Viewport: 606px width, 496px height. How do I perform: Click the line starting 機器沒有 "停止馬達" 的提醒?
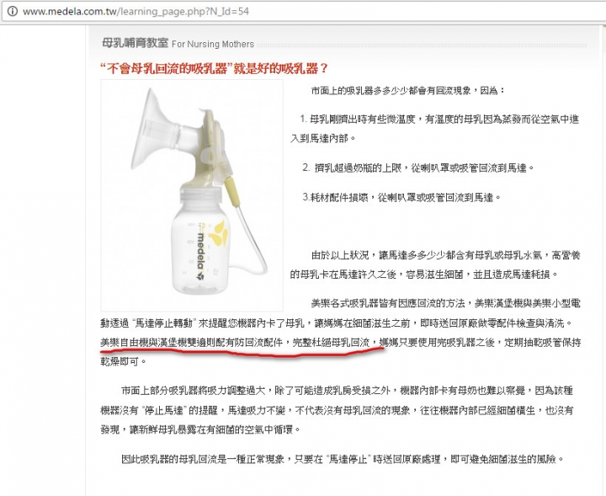[337, 410]
